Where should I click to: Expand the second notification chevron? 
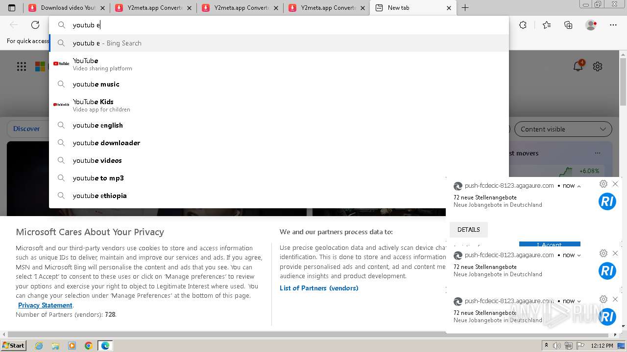click(x=579, y=255)
